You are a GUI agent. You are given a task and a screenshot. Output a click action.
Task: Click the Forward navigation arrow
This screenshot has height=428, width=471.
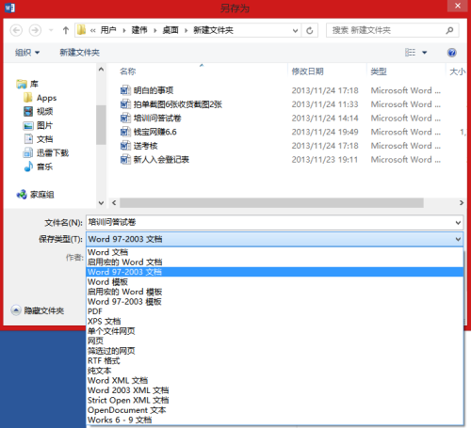coord(35,30)
